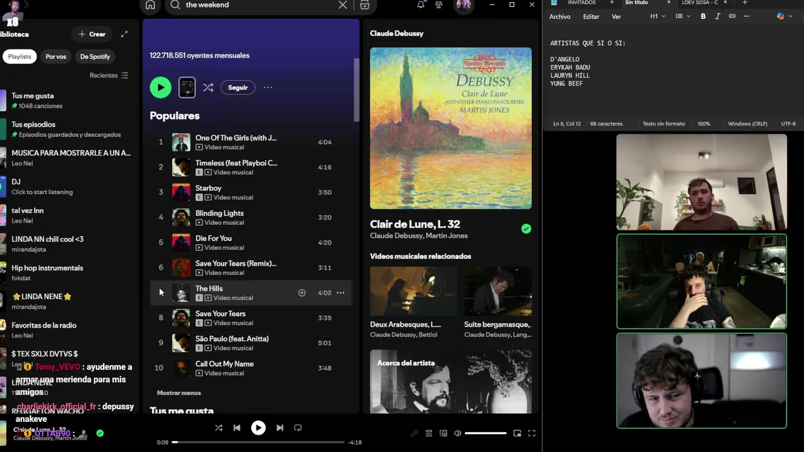Open the user profile avatar
Screen dimensions: 804x452
click(464, 5)
